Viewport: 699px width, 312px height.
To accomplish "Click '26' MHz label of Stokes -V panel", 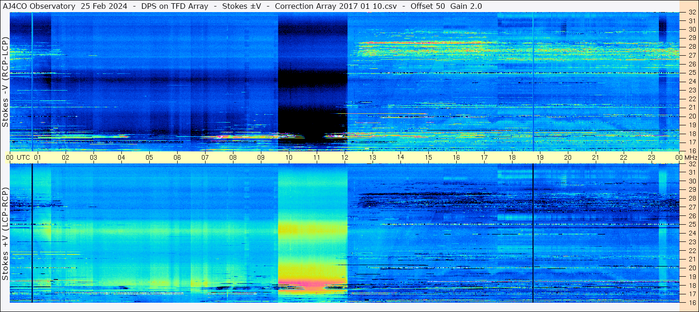I will (692, 64).
